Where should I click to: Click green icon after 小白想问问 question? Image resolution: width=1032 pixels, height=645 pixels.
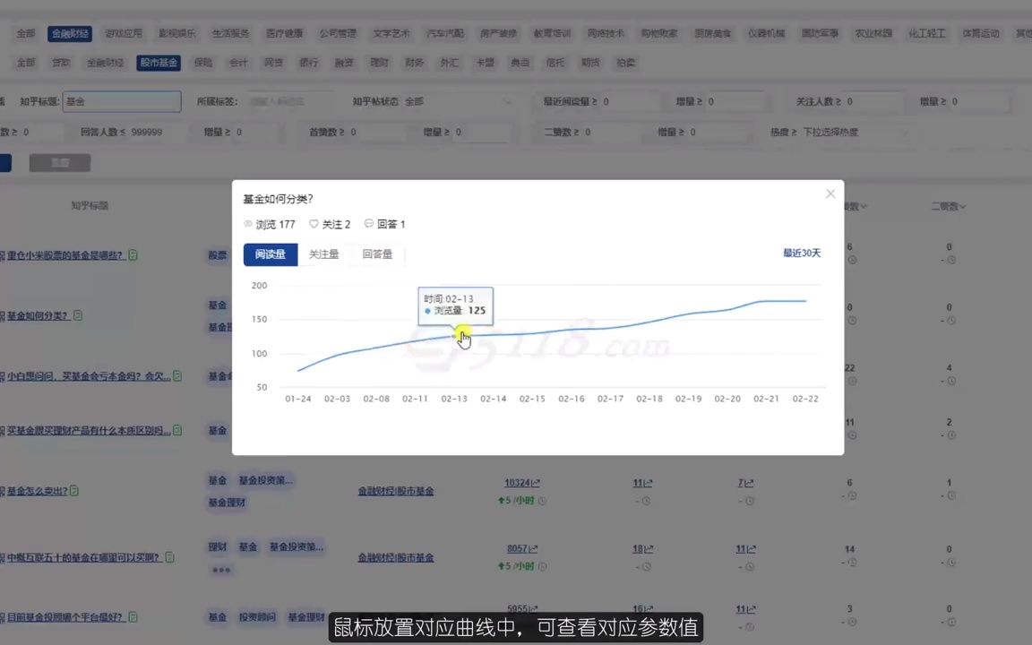(x=177, y=376)
